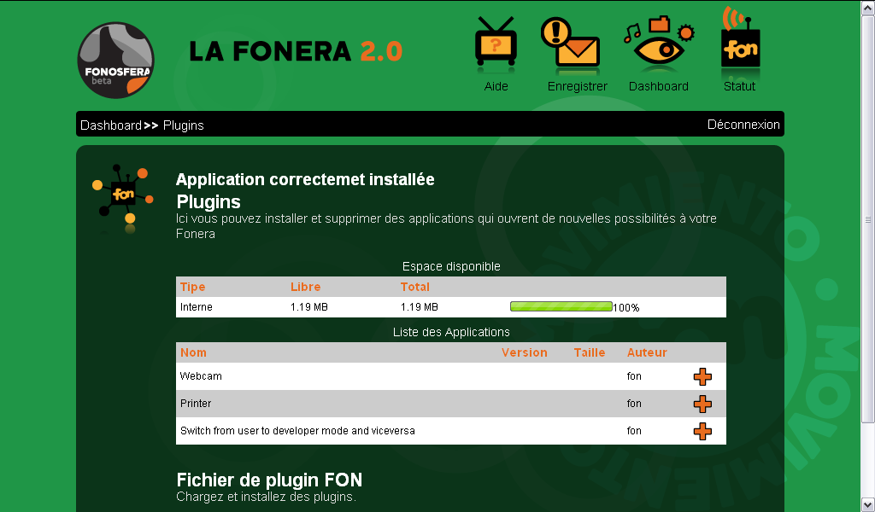Open the Dashboard eye icon
The height and width of the screenshot is (512, 875).
659,44
